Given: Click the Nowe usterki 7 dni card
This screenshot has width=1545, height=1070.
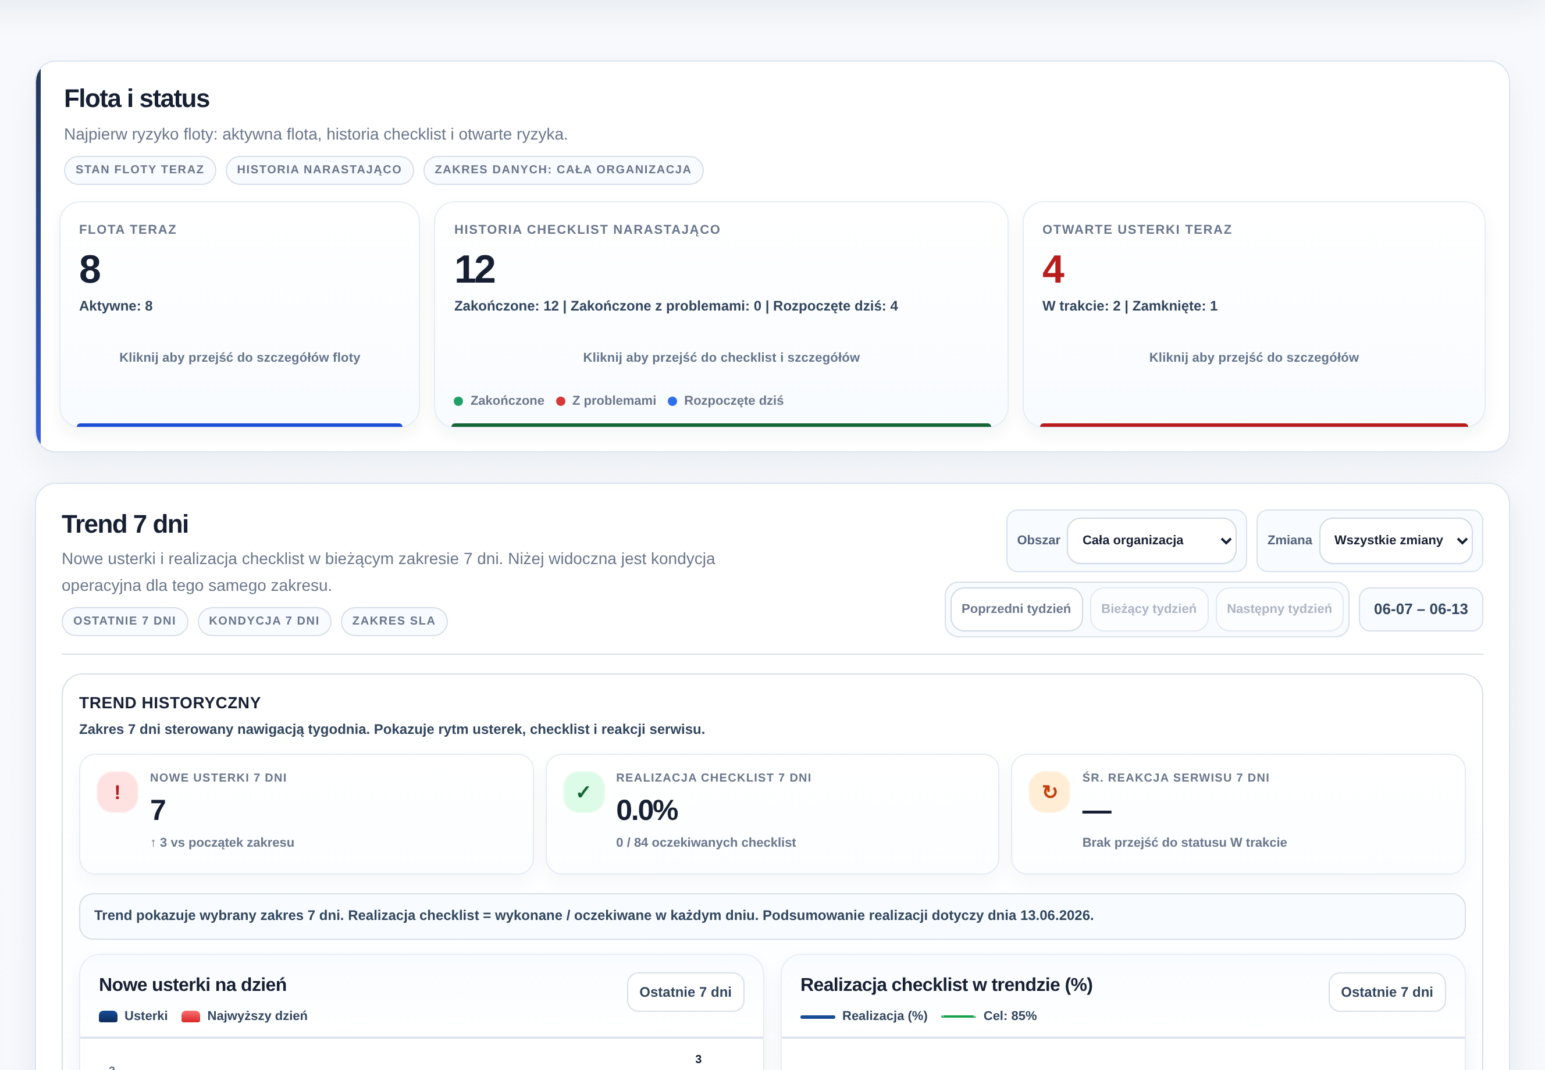Looking at the screenshot, I should click(x=307, y=814).
